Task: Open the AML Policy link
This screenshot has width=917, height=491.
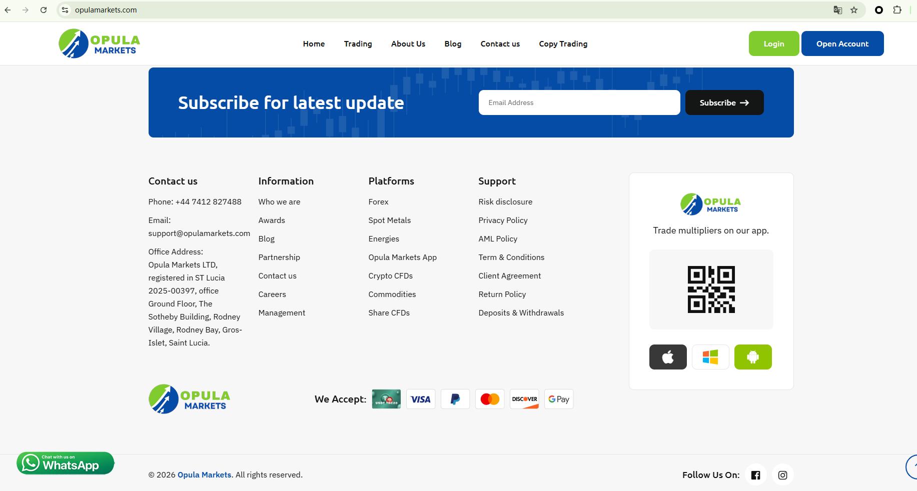Action: coord(498,239)
